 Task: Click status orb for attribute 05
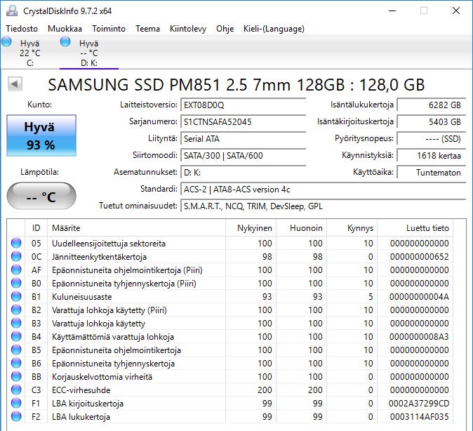click(x=16, y=244)
